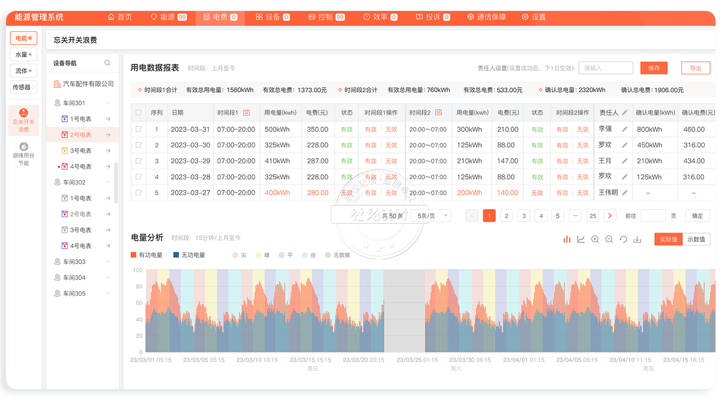
Task: Click the 确定 page jump button
Action: point(698,216)
